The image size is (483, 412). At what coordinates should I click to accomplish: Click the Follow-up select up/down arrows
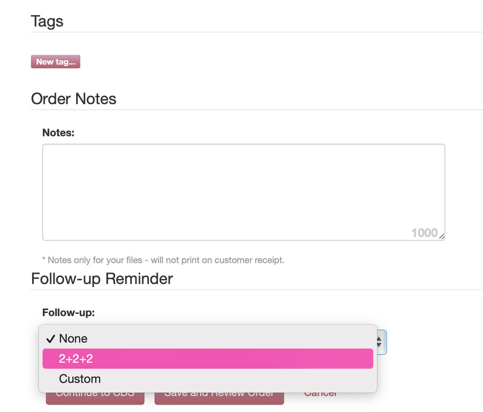coord(379,342)
